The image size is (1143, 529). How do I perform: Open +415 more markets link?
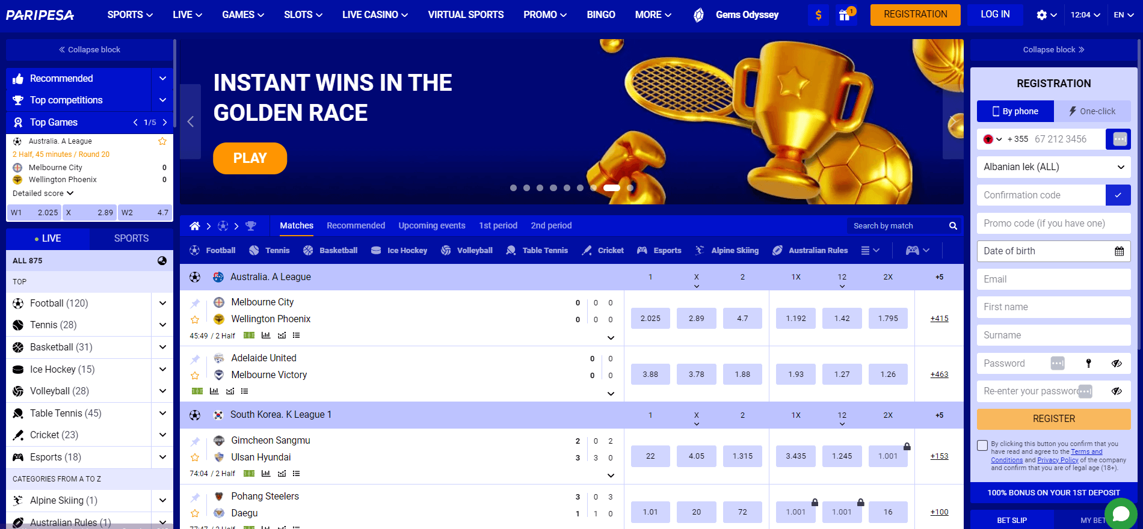coord(939,319)
